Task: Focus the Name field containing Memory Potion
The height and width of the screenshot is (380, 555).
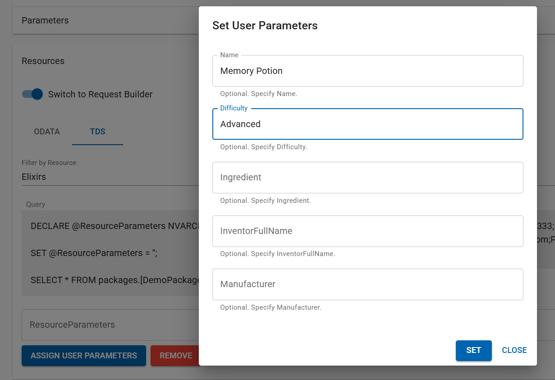Action: pyautogui.click(x=367, y=71)
